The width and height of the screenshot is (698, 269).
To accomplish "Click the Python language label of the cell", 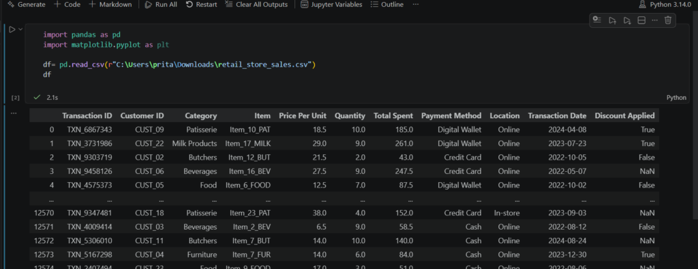I will [676, 98].
